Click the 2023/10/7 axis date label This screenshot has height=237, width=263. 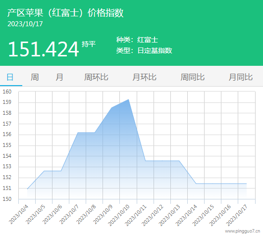69,214
